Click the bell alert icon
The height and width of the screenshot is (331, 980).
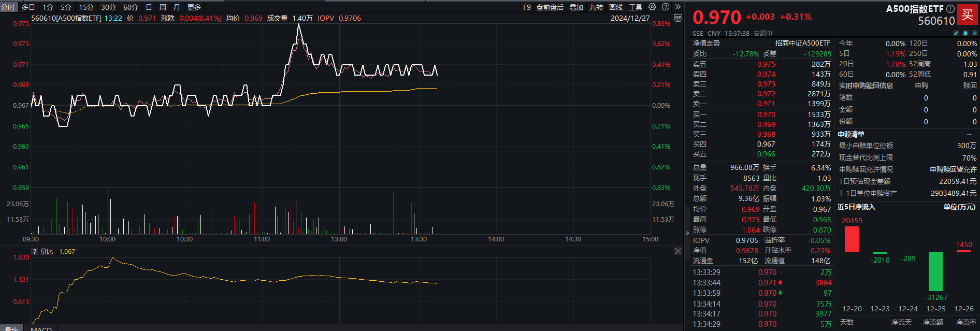click(965, 33)
